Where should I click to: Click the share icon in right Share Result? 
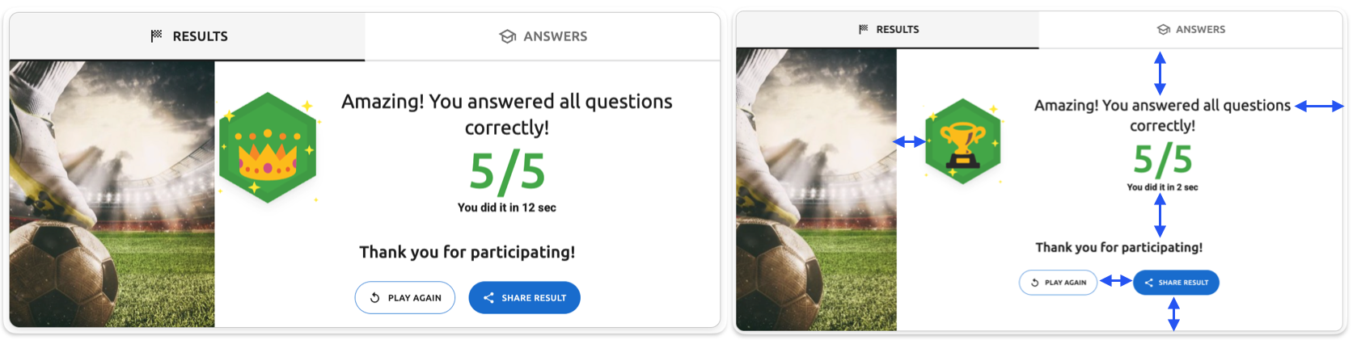[x=1148, y=283]
